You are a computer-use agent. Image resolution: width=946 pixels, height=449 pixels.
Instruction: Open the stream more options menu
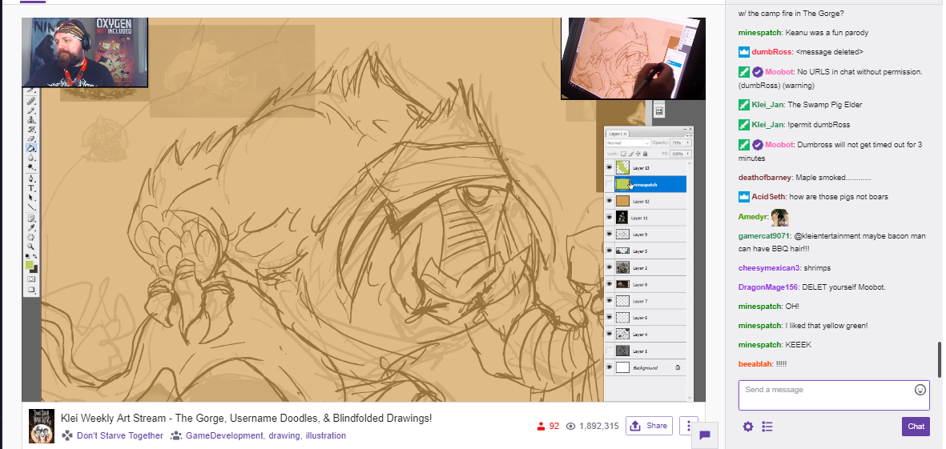point(689,426)
